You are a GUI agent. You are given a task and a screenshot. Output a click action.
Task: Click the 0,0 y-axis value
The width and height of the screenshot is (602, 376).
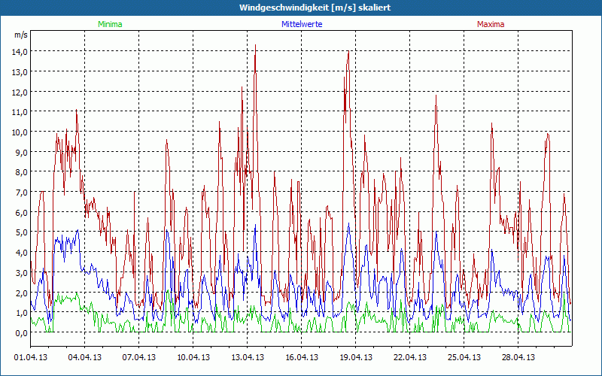point(21,332)
